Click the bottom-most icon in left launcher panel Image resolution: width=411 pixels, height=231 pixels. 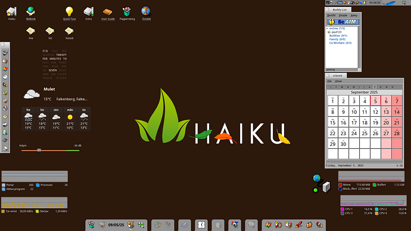click(x=5, y=148)
